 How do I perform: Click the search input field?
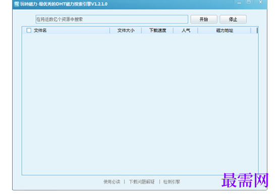coord(112,19)
